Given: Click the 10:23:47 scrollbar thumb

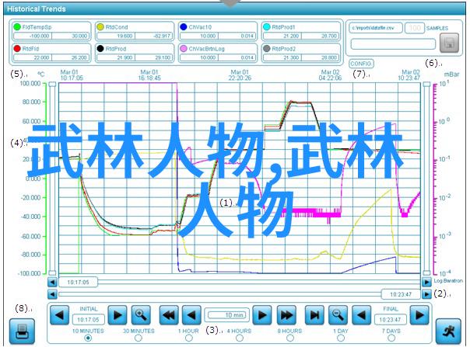Looking at the screenshot, I should click(401, 295).
